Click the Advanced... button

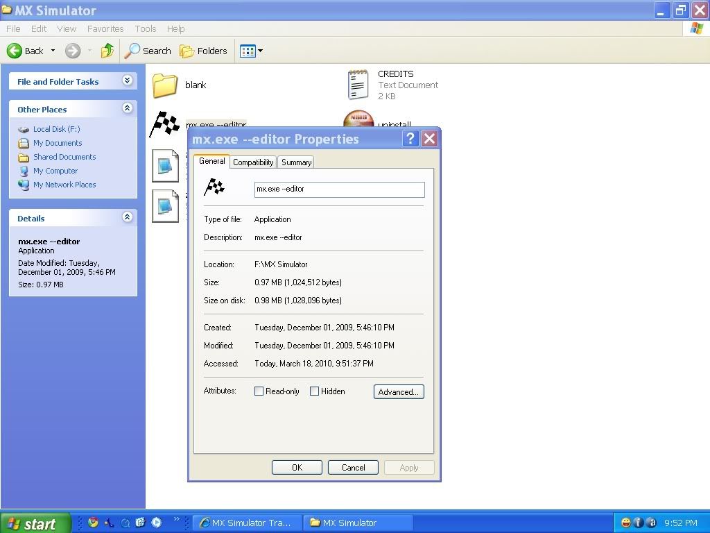point(398,392)
